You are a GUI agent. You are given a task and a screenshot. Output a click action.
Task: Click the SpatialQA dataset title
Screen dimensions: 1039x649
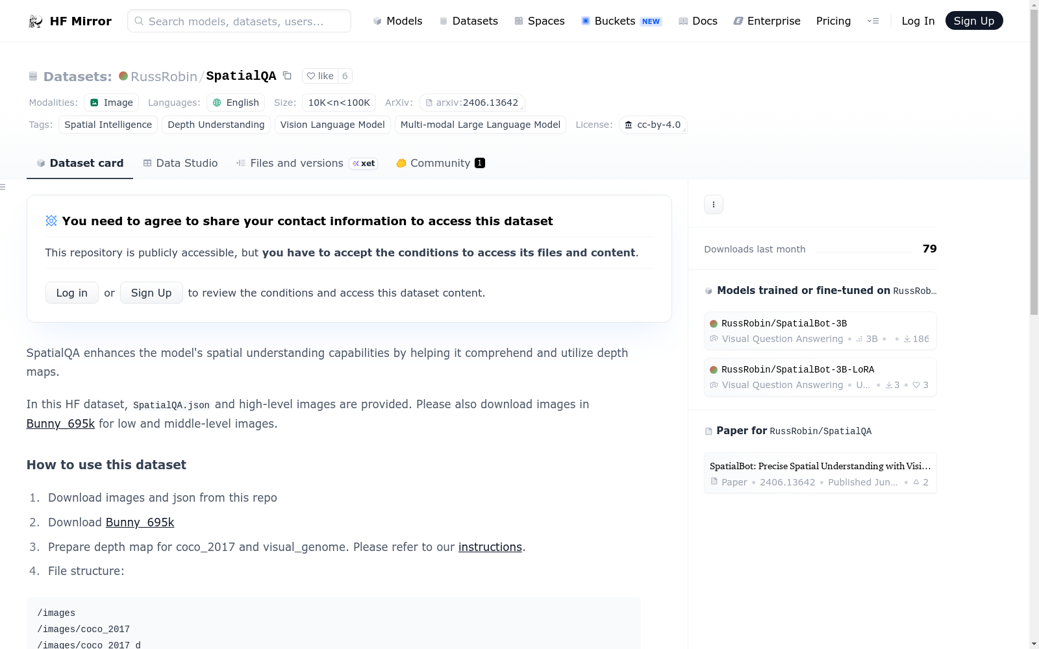click(x=241, y=76)
